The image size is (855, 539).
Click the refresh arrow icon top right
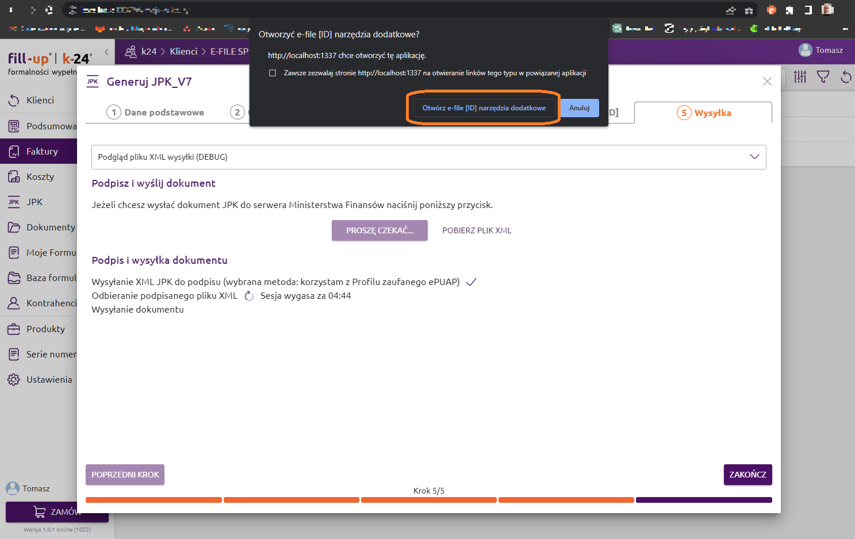coord(846,77)
